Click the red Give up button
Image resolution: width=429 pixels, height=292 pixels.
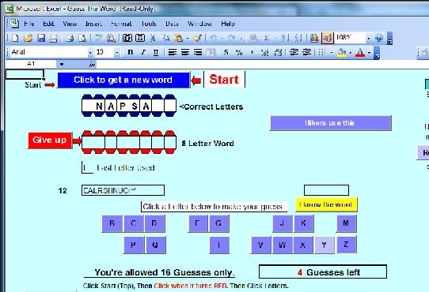pyautogui.click(x=50, y=140)
